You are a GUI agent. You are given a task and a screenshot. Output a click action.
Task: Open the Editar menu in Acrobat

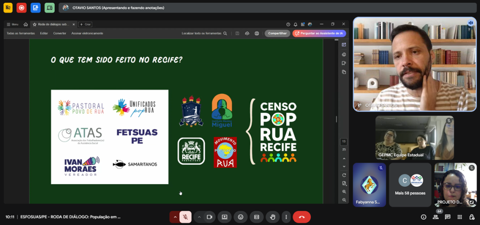44,33
